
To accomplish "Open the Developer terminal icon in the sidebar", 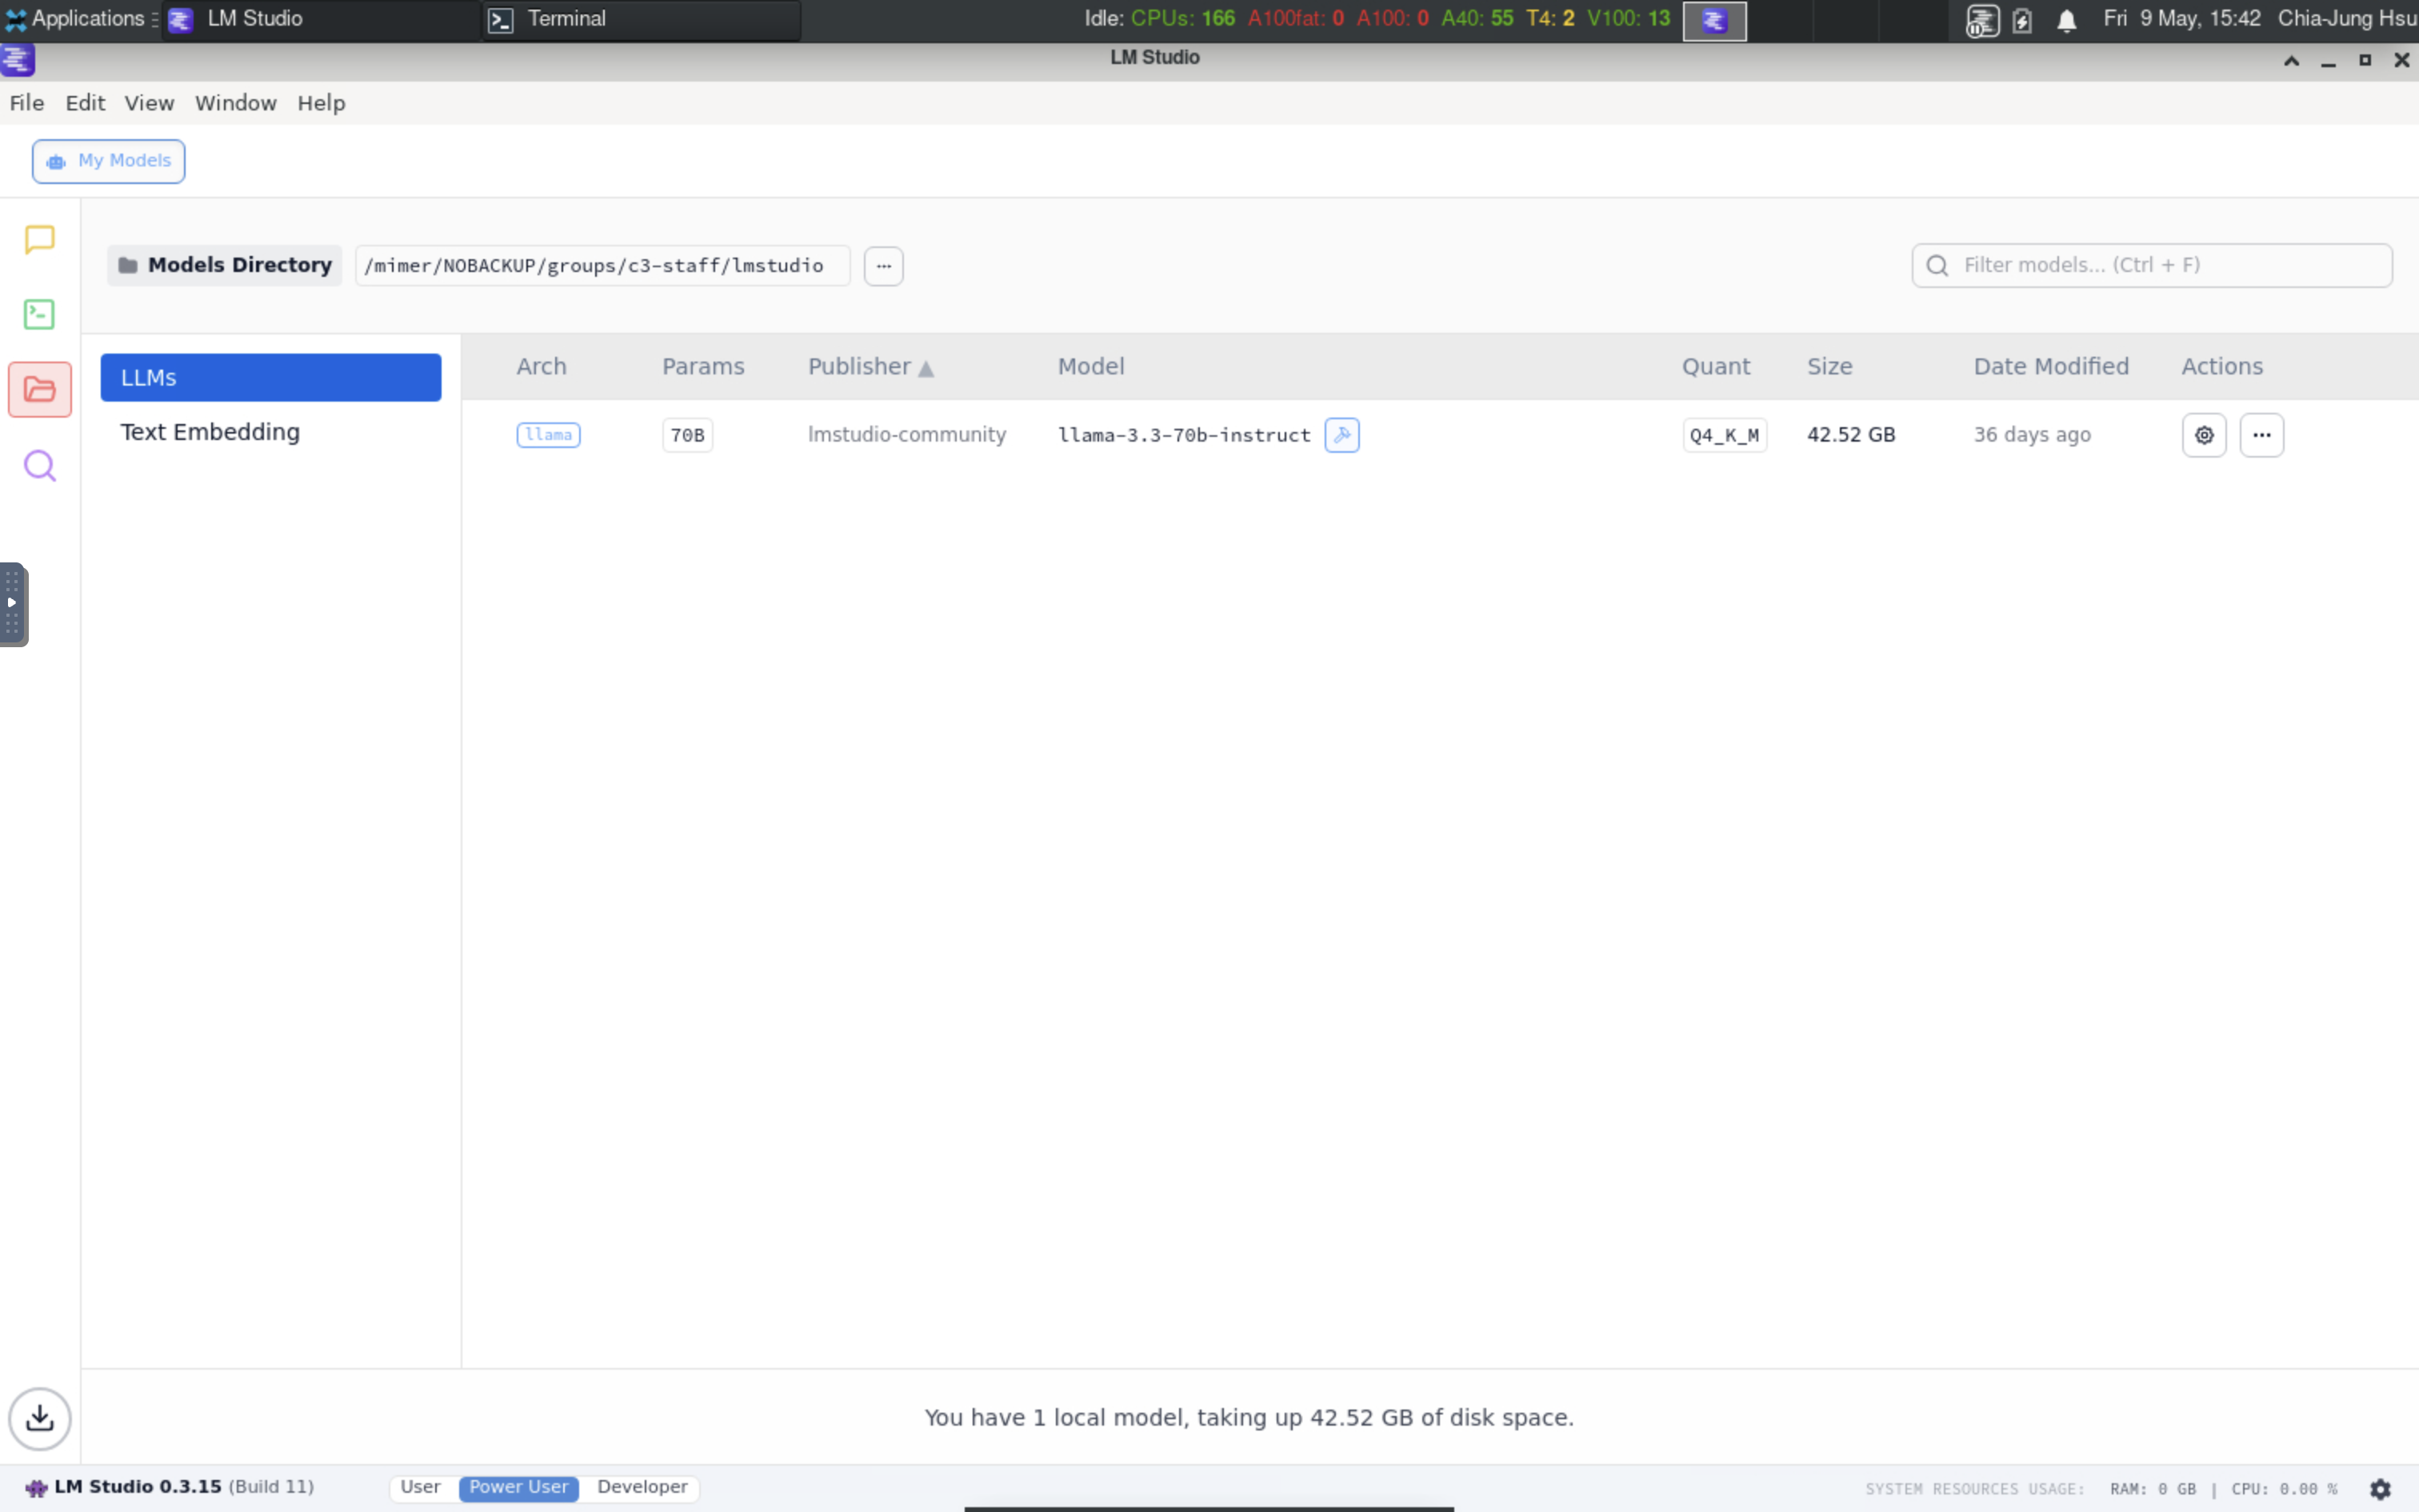I will pyautogui.click(x=39, y=313).
